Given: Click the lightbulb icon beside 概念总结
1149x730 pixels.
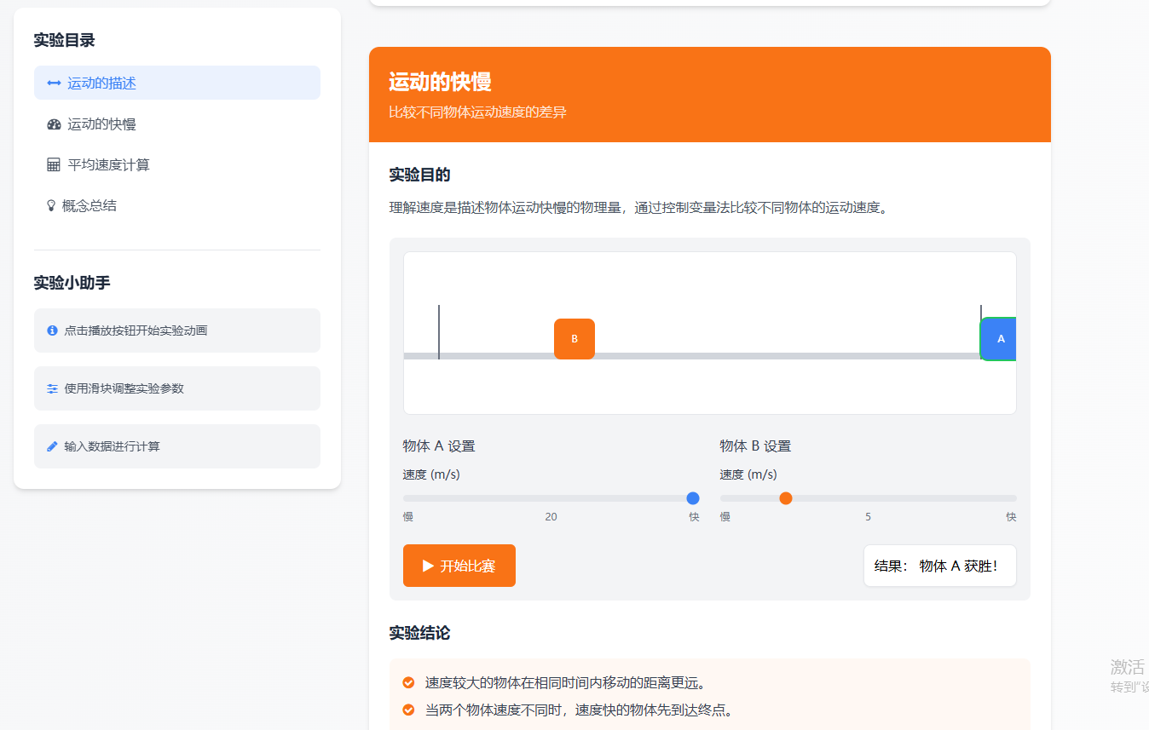Looking at the screenshot, I should pyautogui.click(x=51, y=205).
